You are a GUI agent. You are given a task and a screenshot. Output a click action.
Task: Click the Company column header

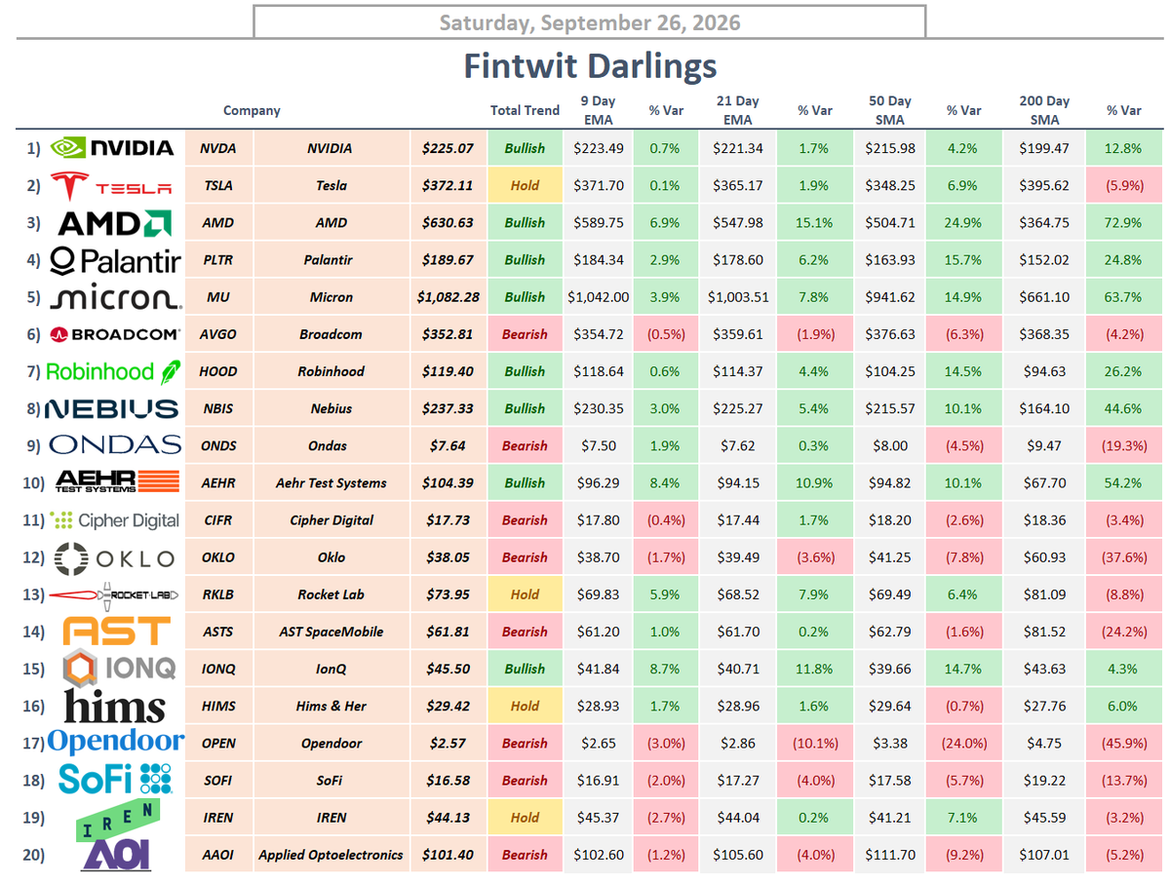click(x=252, y=111)
